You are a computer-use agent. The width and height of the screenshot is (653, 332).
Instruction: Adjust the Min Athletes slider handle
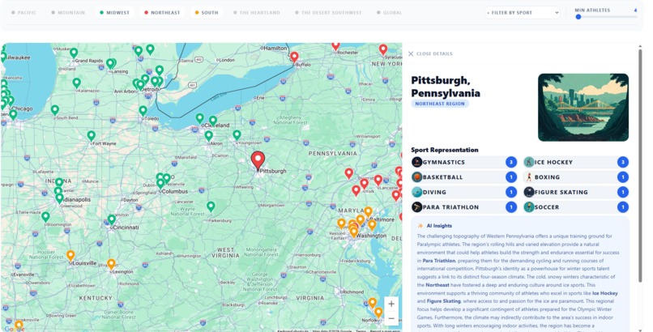coord(578,17)
